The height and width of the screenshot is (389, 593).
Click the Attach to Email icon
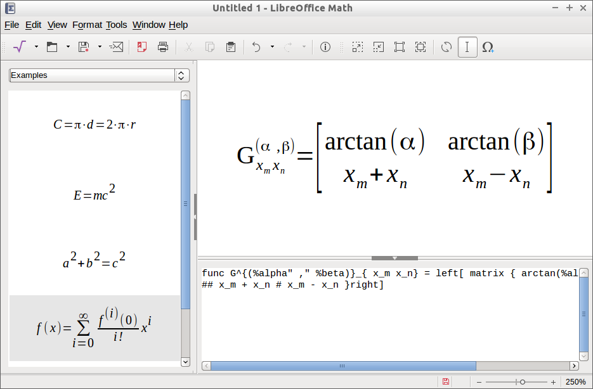[x=116, y=47]
